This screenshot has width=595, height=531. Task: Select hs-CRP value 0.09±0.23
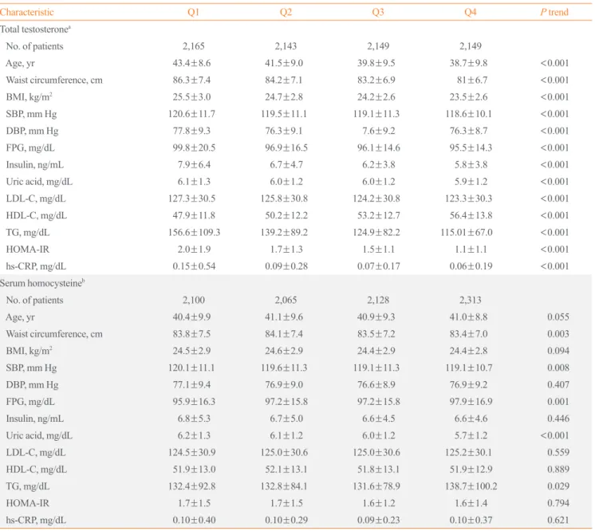[379, 521]
